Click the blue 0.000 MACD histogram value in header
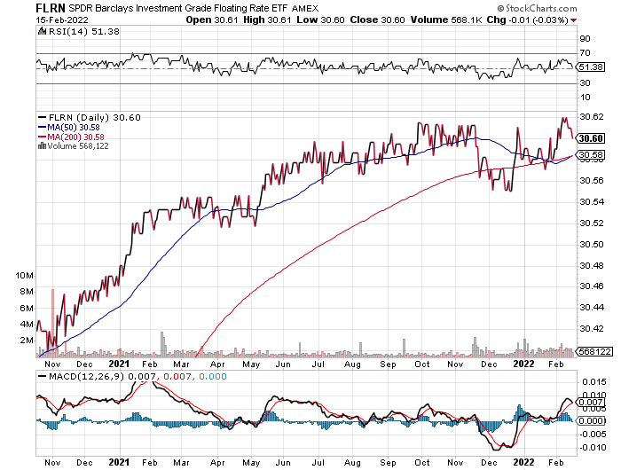The height and width of the screenshot is (470, 621). (x=213, y=377)
